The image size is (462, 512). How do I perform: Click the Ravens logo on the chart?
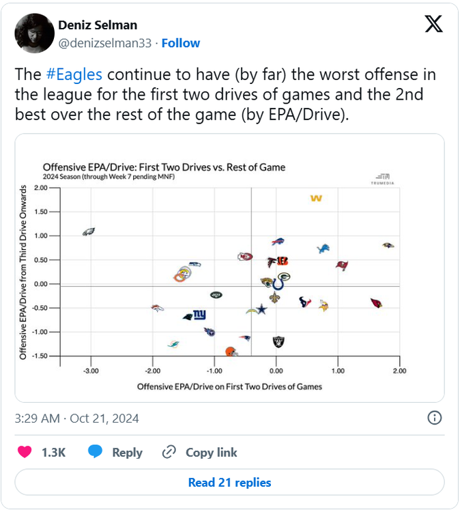(388, 244)
